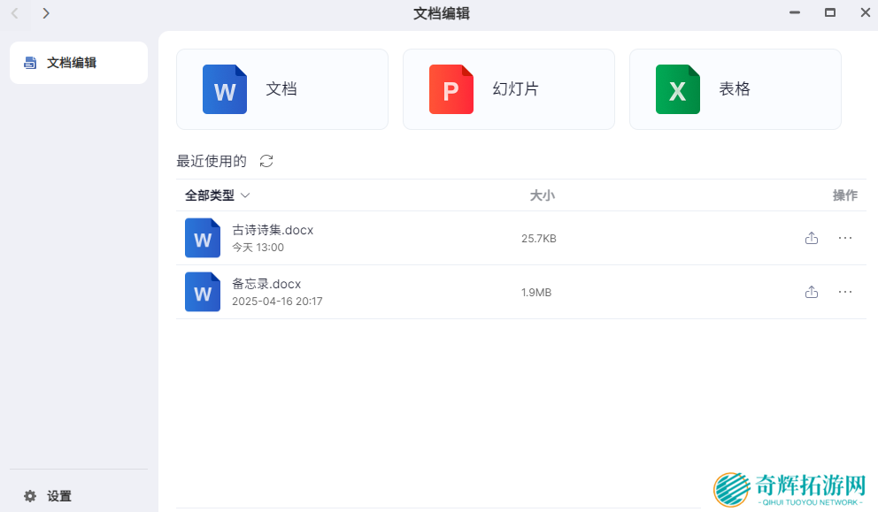Refresh the recently used list
The image size is (878, 512).
click(x=266, y=161)
